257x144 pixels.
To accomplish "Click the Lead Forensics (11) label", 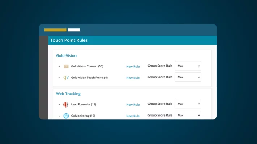I will coord(83,104).
